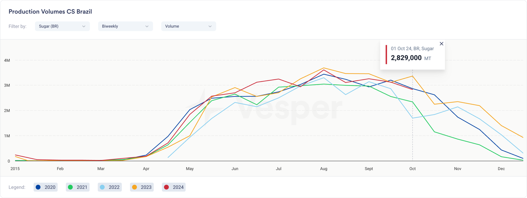Open the Sugar (BR) filter dropdown
Screen dimensions: 527x198
pos(62,26)
